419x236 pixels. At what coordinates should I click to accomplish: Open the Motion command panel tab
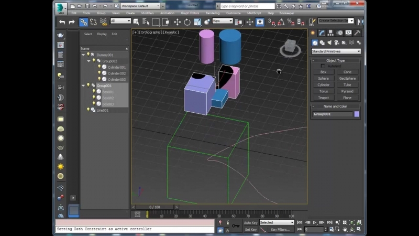(x=339, y=33)
